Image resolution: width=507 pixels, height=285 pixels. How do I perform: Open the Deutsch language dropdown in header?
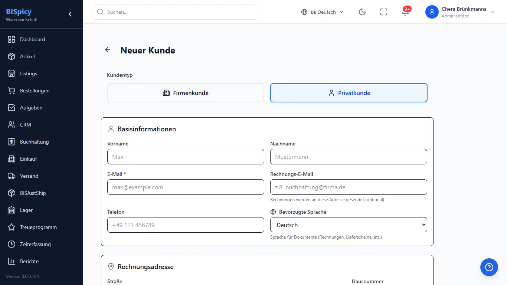323,12
